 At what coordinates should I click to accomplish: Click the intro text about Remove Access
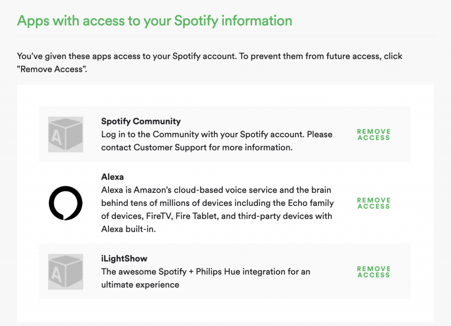[209, 62]
